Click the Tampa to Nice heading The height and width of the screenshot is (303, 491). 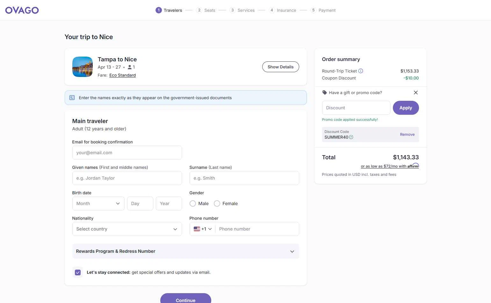(x=117, y=59)
